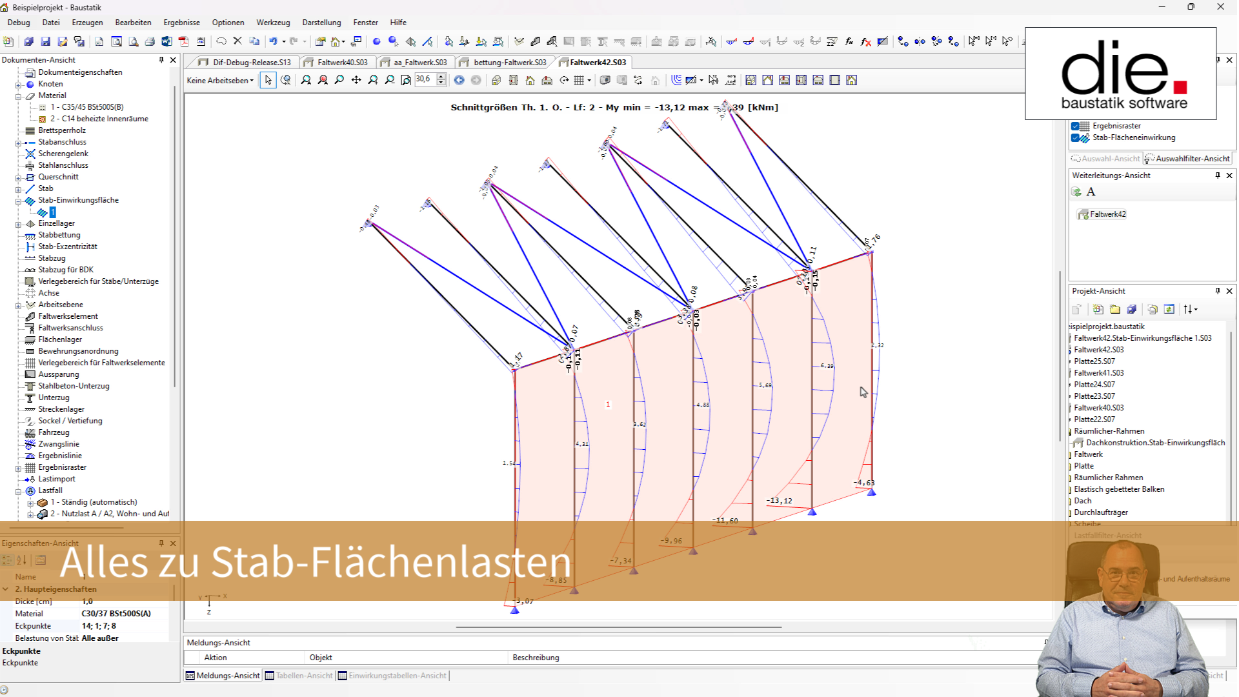Collapse the 2. Haupteigenschaften section

[x=6, y=589]
